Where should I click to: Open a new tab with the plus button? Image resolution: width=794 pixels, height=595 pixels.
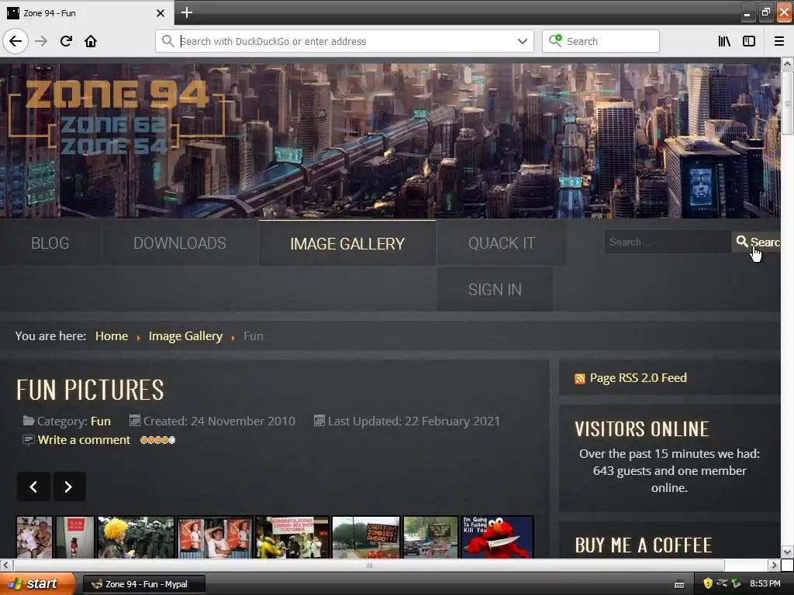pos(186,12)
